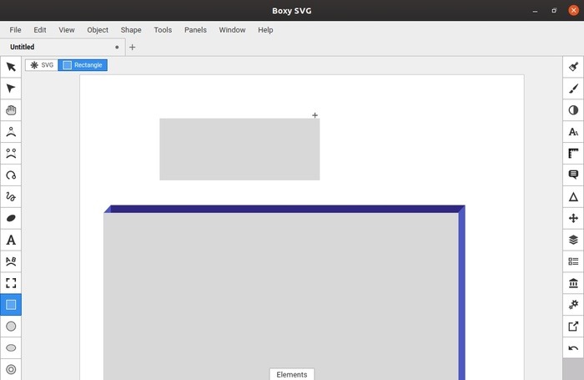Select the Edit nodes arrow tool
Image resolution: width=584 pixels, height=380 pixels.
11,89
